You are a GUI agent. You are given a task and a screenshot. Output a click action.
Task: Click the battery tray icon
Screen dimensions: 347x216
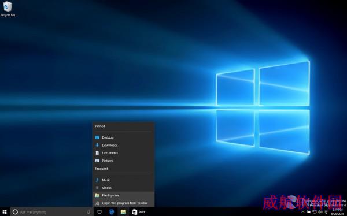tap(308, 212)
